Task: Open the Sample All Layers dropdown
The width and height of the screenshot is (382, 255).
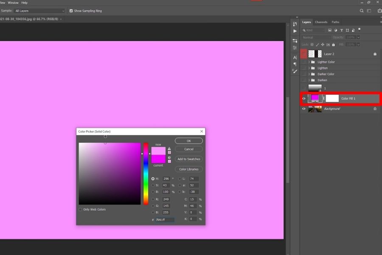Action: pyautogui.click(x=39, y=11)
